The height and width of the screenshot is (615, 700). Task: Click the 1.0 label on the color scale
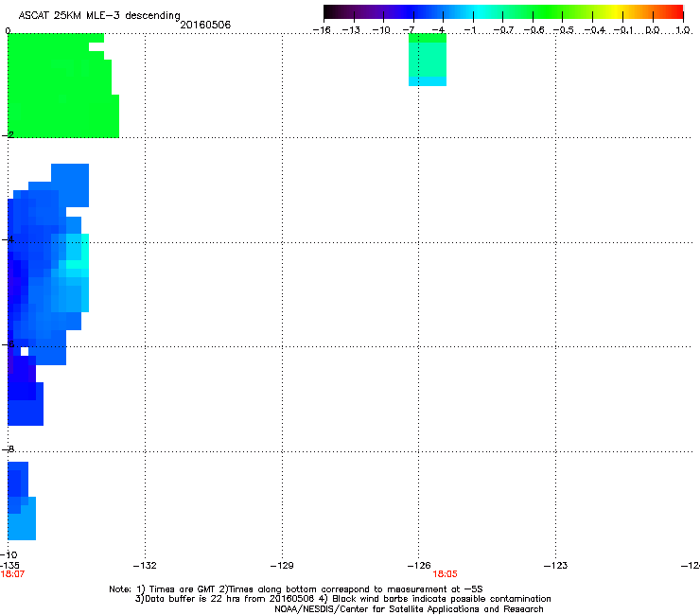click(x=683, y=30)
